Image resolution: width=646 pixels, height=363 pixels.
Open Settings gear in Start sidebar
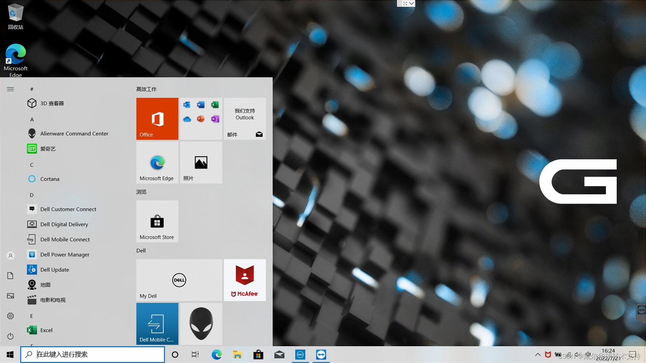point(10,316)
